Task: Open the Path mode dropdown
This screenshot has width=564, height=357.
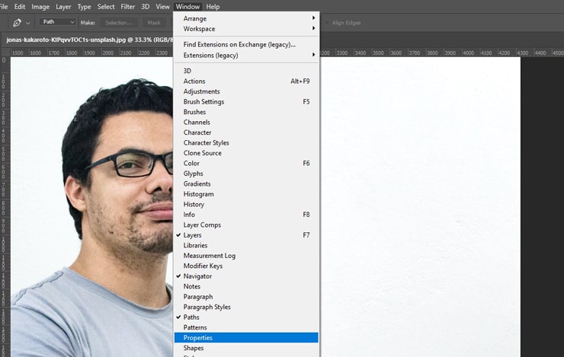Action: tap(58, 23)
